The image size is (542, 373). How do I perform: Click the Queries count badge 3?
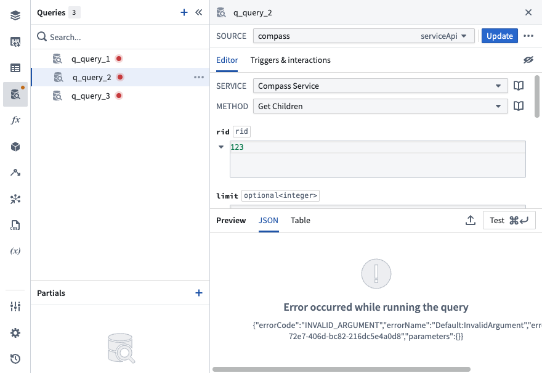pos(74,12)
